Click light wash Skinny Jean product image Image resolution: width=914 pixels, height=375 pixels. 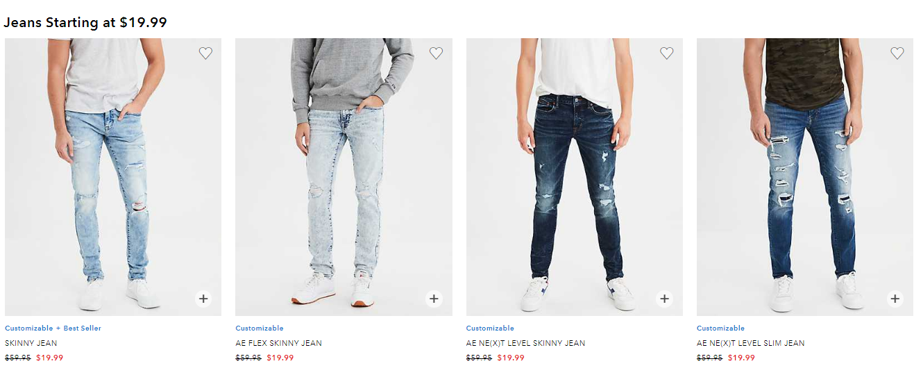(x=113, y=177)
